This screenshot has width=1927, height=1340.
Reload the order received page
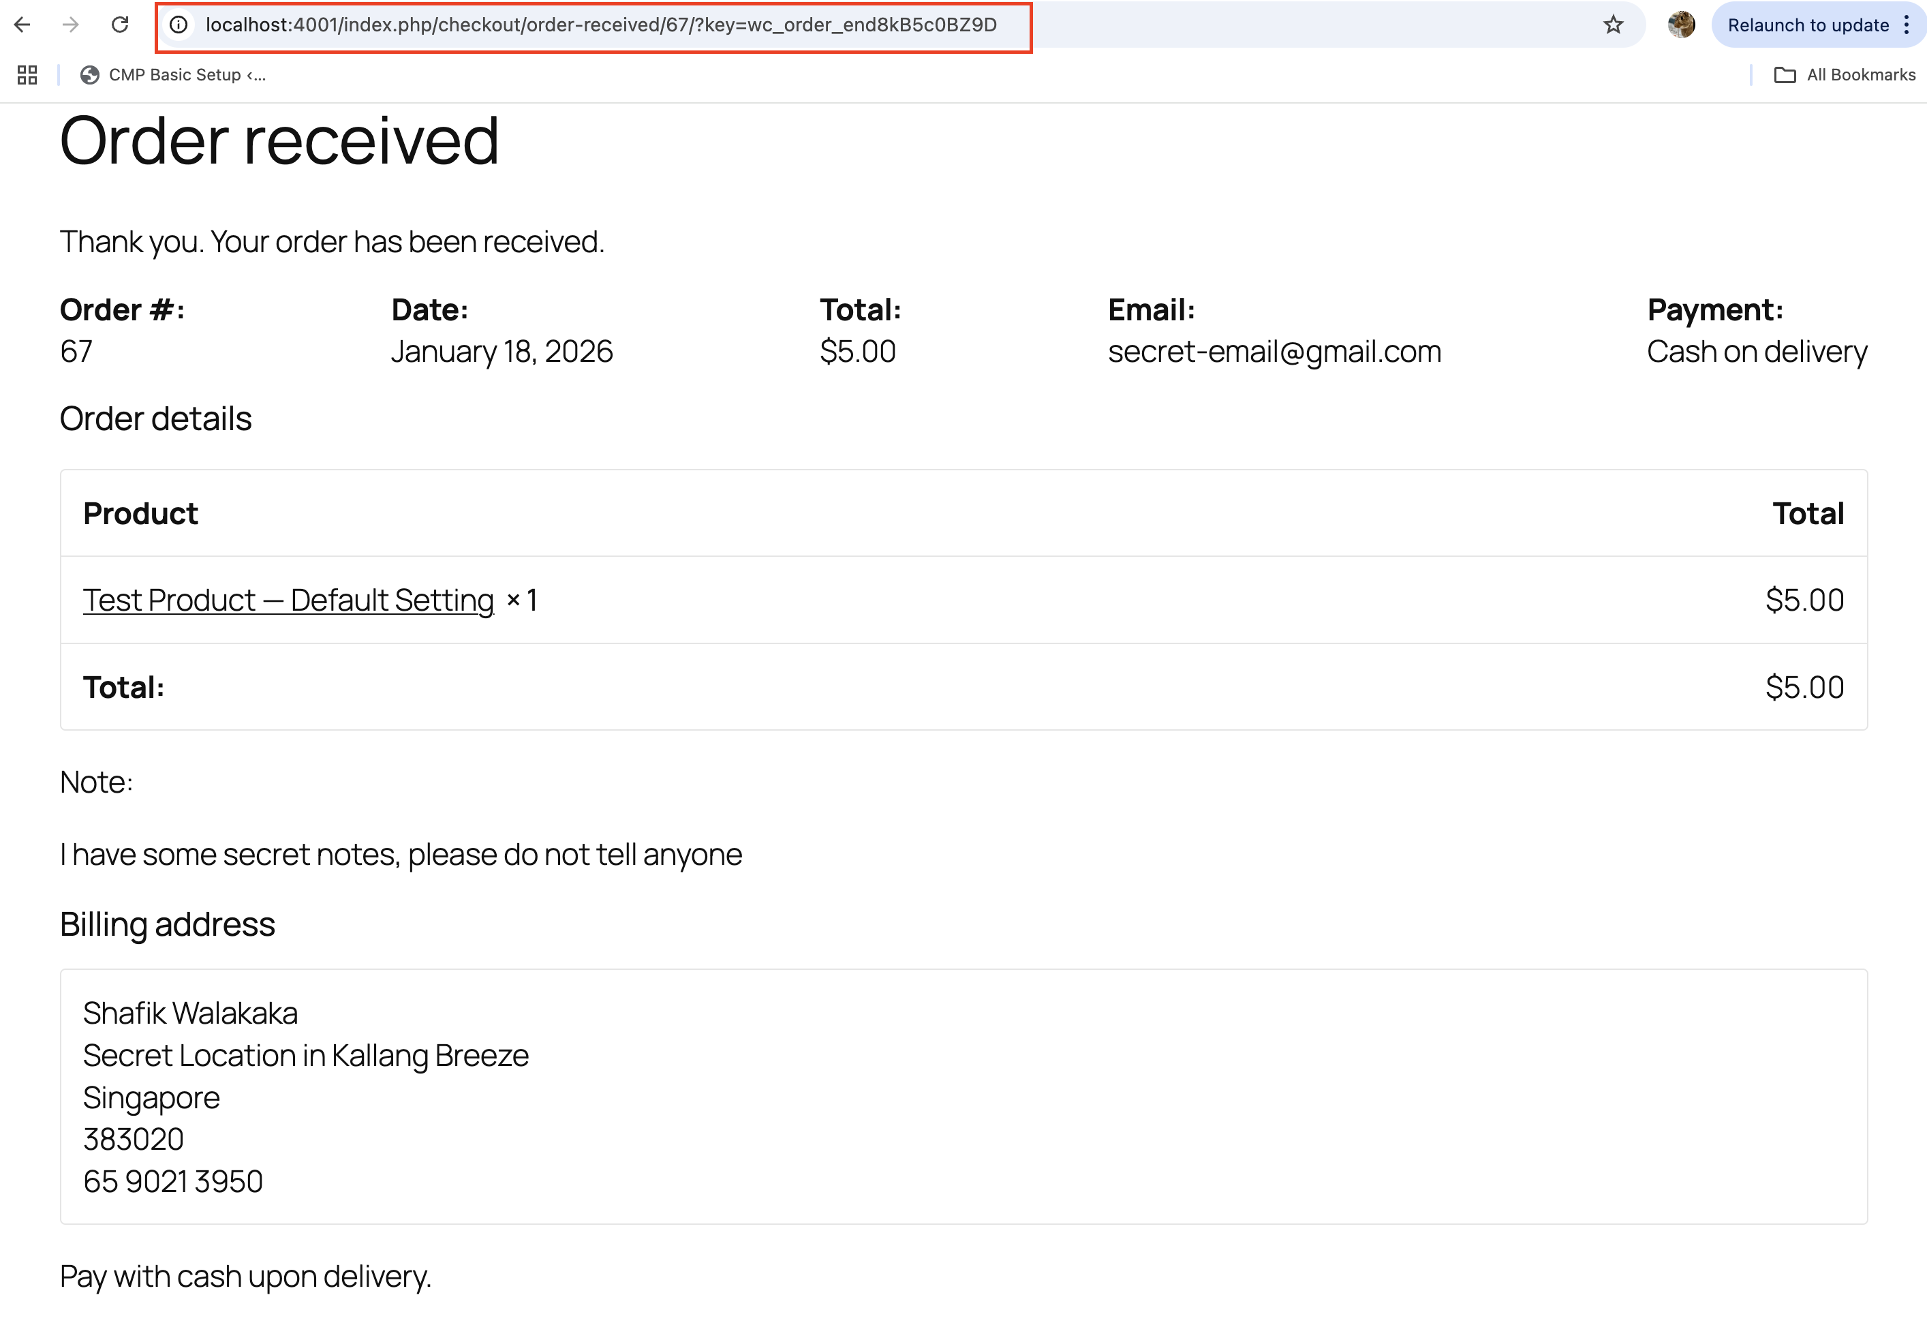[x=120, y=25]
